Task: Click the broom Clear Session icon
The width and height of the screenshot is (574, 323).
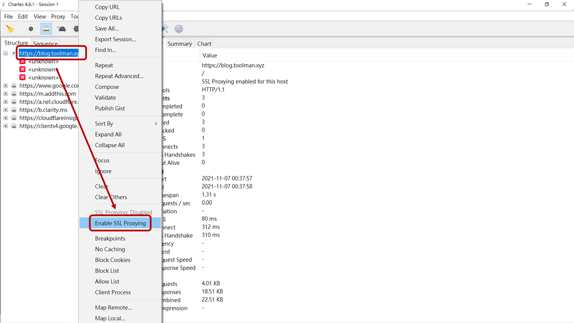Action: point(10,29)
